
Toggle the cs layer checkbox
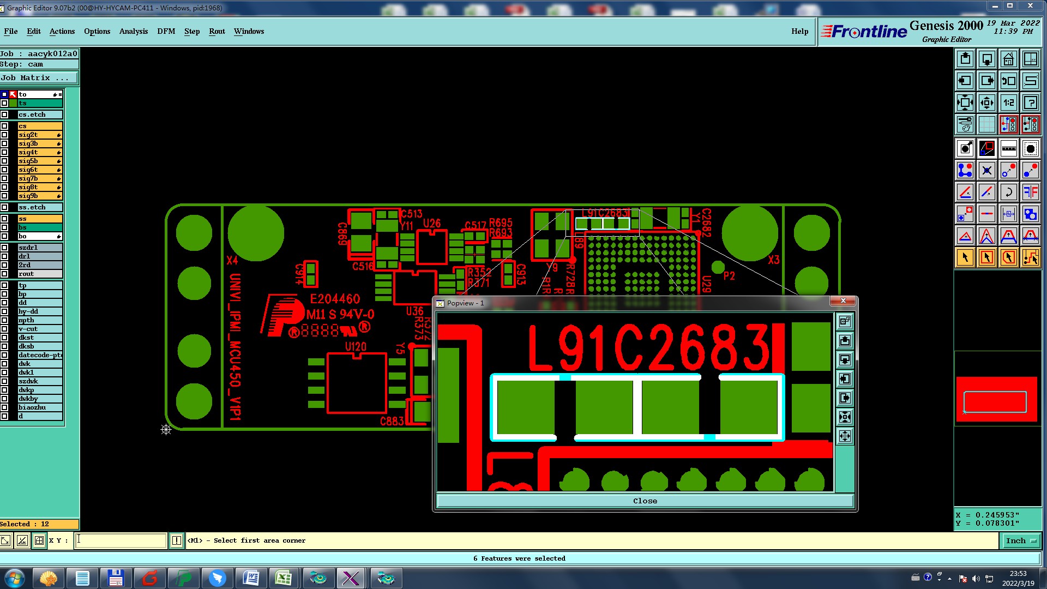click(x=4, y=126)
